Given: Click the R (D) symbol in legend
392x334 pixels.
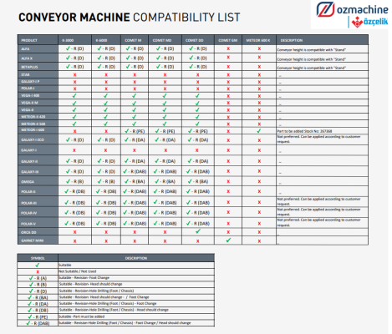Looking at the screenshot, I should click(38, 291).
